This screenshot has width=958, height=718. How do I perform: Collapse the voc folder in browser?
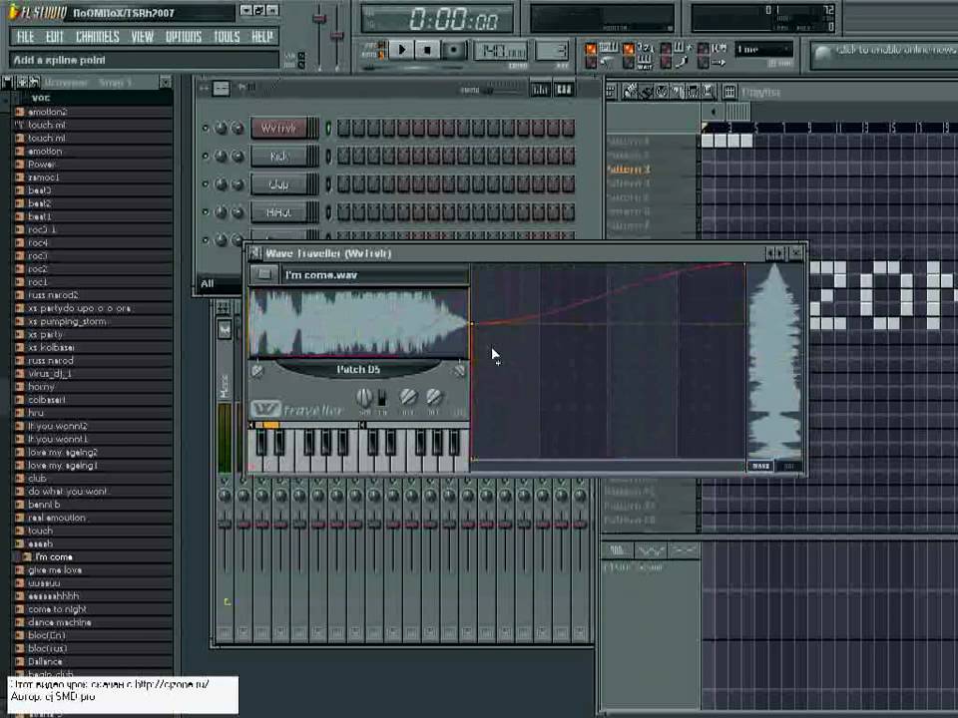coord(40,98)
